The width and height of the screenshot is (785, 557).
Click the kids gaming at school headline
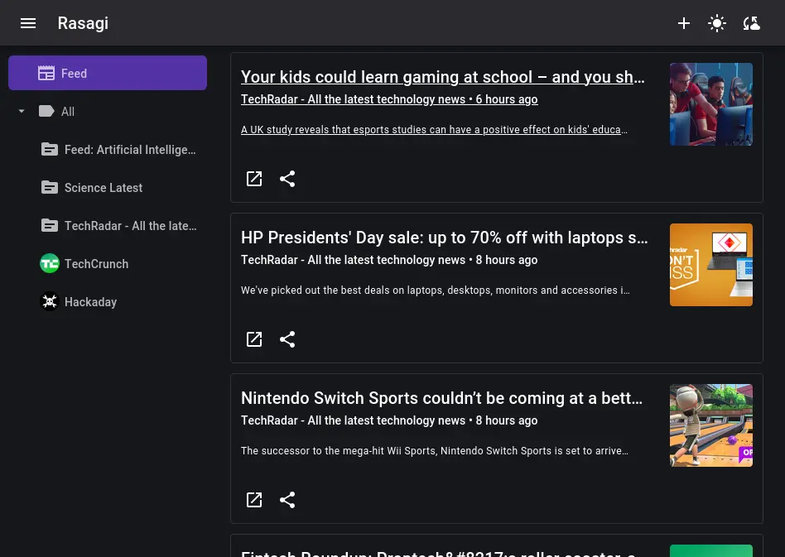tap(442, 77)
